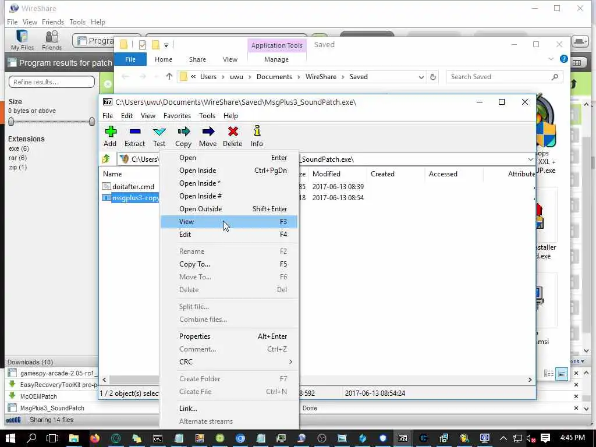
Task: Click File Explorer icon on taskbar
Action: (74, 438)
